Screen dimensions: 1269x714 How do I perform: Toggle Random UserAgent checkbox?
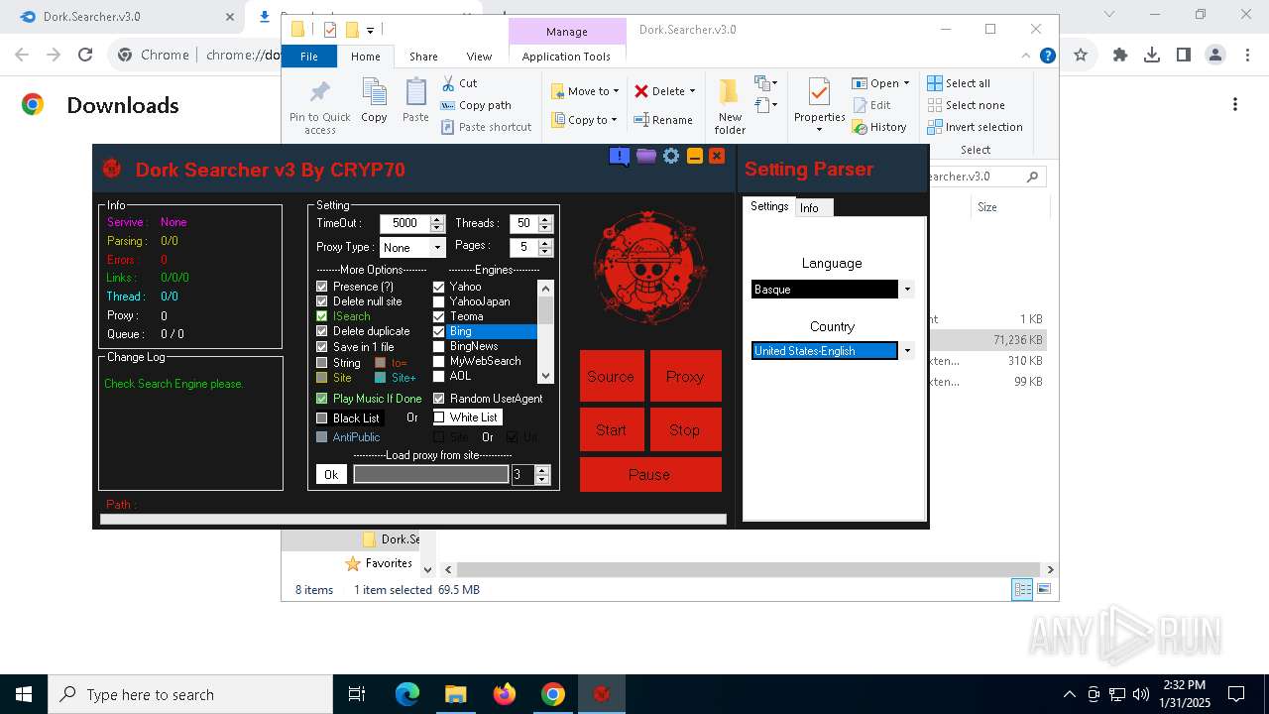tap(439, 398)
